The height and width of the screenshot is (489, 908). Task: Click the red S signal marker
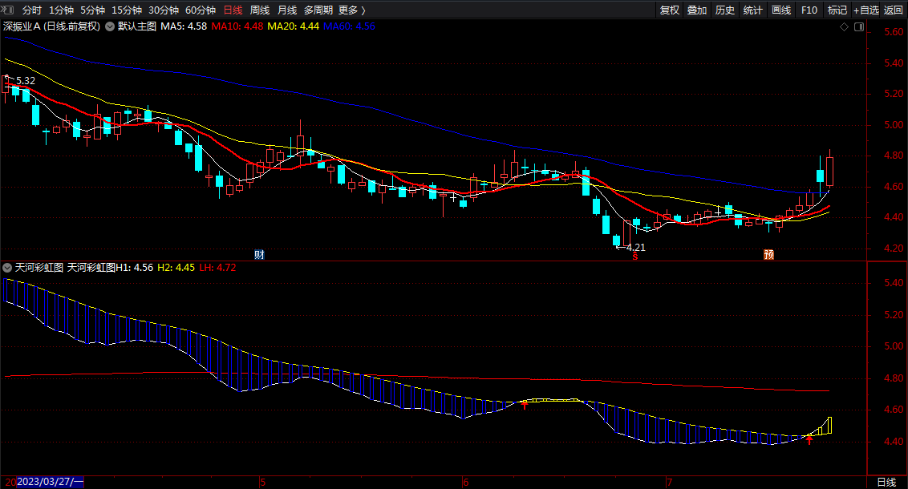(x=635, y=257)
